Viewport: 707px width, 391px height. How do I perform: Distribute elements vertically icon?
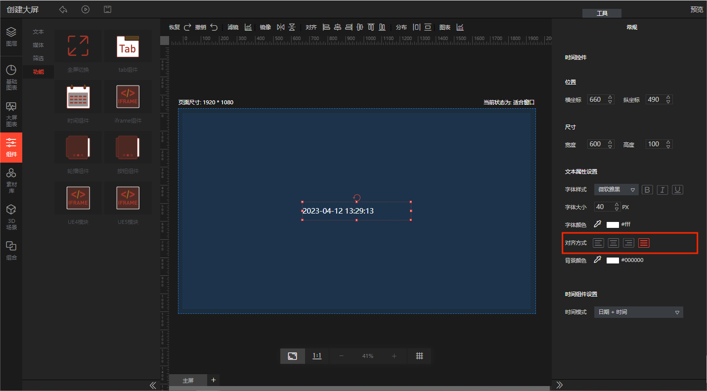428,27
